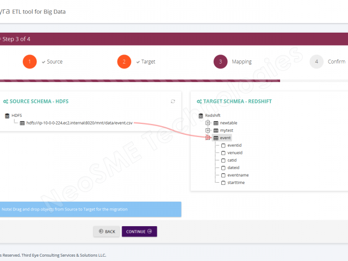The height and width of the screenshot is (261, 348).
Task: Expand the newtable tree node
Action: pos(208,123)
